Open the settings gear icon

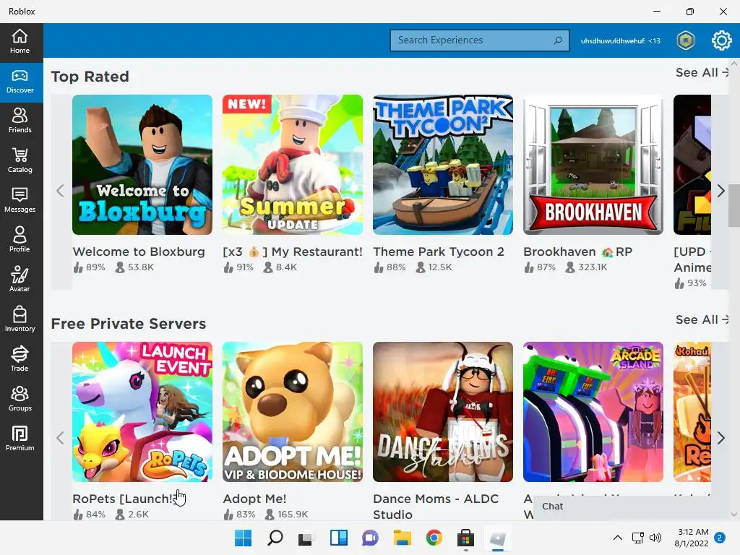722,40
